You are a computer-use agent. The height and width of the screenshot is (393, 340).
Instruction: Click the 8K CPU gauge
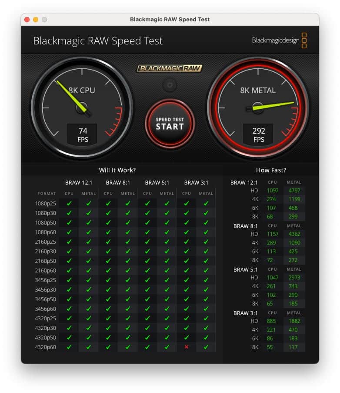click(x=82, y=108)
